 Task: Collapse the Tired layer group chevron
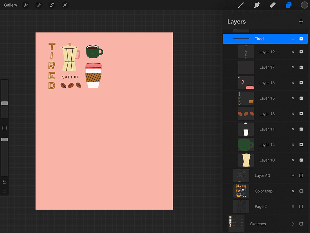pyautogui.click(x=293, y=39)
